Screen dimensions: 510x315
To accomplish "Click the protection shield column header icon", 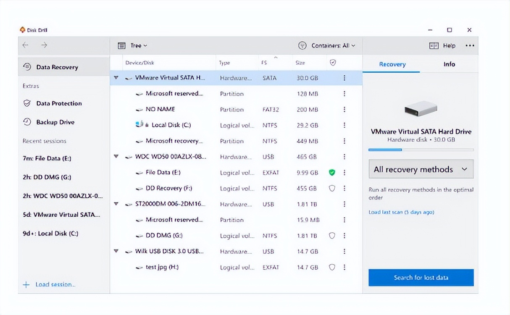I will (x=333, y=63).
